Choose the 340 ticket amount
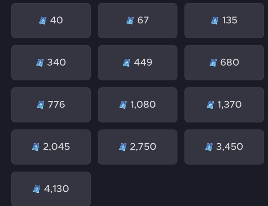Screen dimensions: 268x206 pos(51,63)
